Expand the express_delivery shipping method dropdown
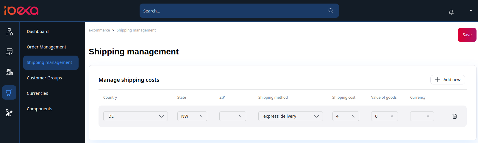This screenshot has height=143, width=478. pos(290,116)
